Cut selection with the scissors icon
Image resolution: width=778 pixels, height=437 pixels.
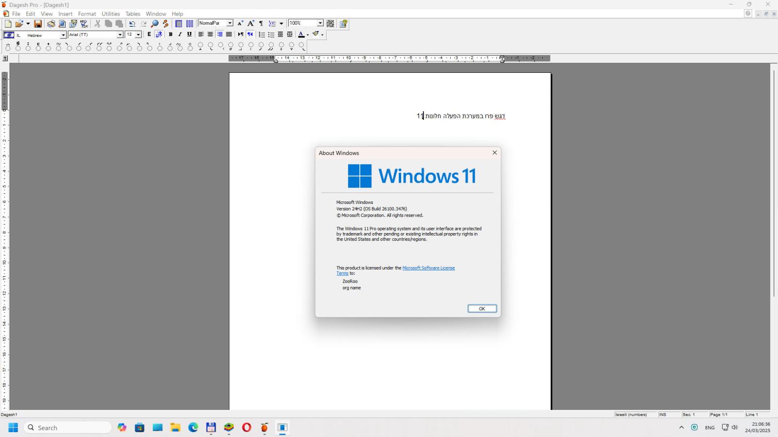[97, 24]
